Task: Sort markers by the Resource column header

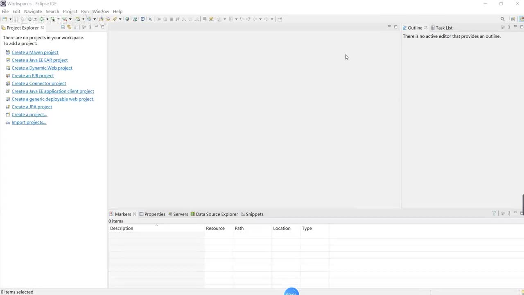Action: [x=219, y=228]
